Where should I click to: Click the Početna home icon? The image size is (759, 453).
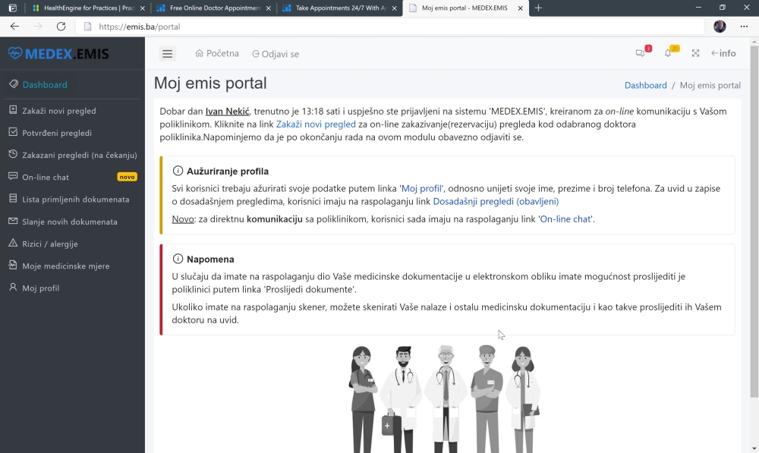pos(199,53)
